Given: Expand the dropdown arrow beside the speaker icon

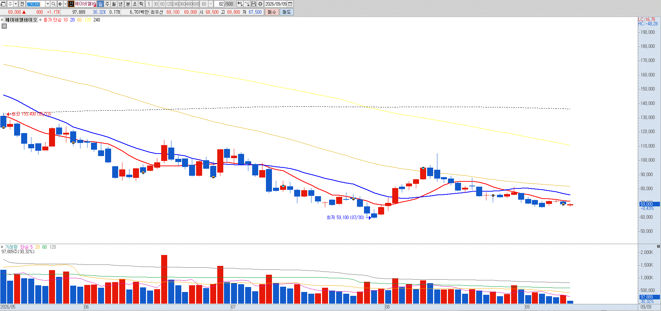Looking at the screenshot, I should click(x=65, y=4).
